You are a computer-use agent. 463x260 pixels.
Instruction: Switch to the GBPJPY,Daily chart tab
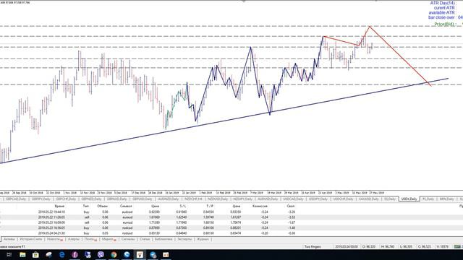click(x=41, y=199)
